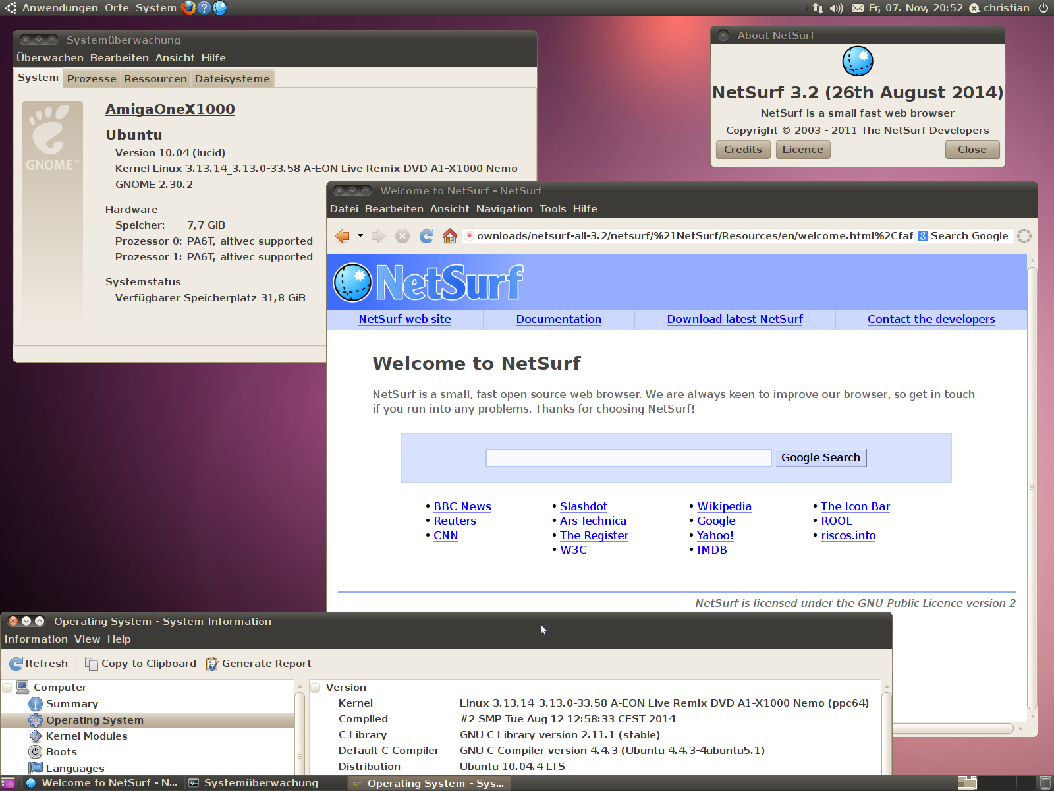Click the Refresh icon in System Information
Image resolution: width=1054 pixels, height=791 pixels.
pyautogui.click(x=16, y=664)
